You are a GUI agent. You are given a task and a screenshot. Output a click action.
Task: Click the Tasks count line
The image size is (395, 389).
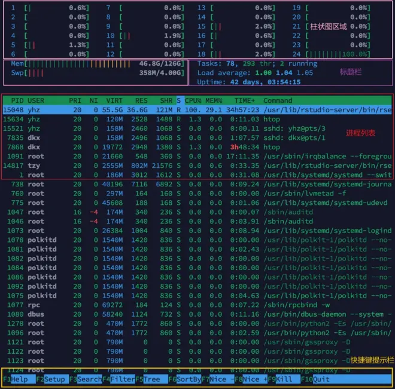coord(257,63)
